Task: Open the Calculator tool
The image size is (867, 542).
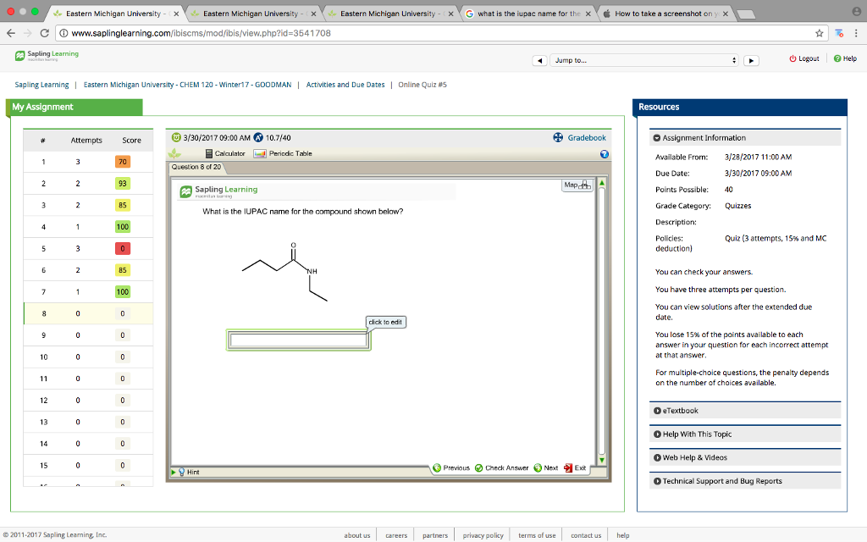Action: coord(225,154)
